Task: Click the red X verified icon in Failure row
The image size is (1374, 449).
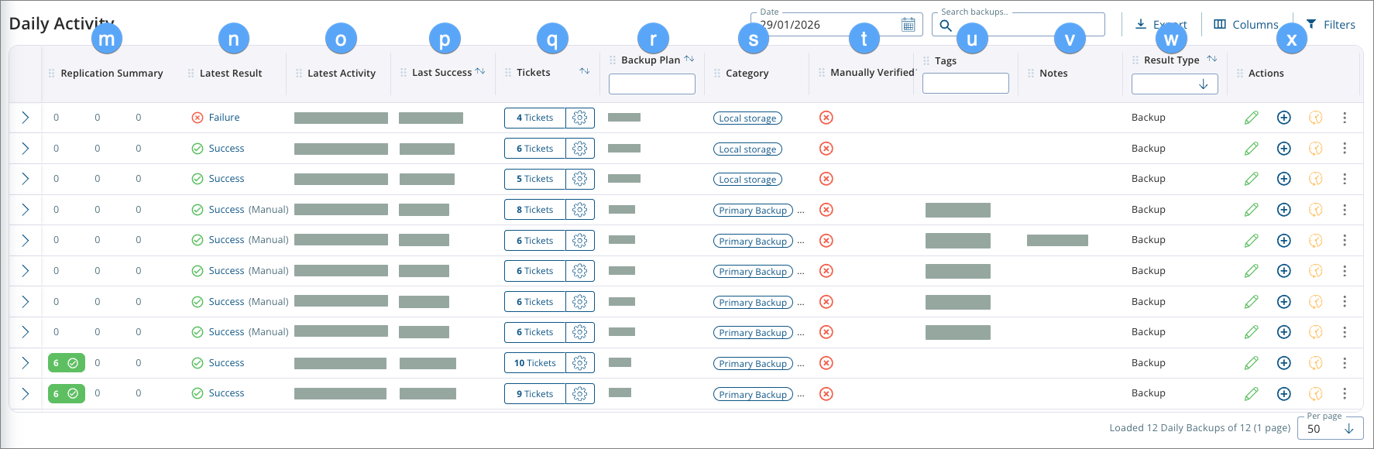Action: [826, 118]
